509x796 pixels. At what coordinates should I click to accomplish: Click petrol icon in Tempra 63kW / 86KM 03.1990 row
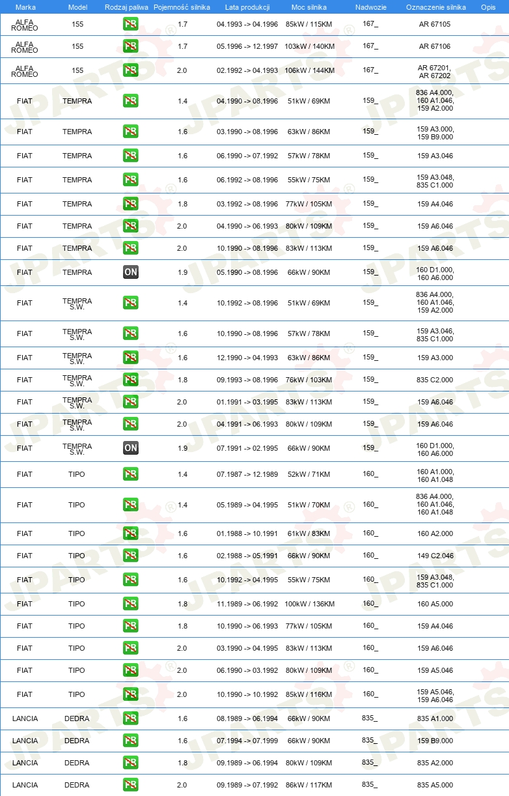[x=131, y=132]
